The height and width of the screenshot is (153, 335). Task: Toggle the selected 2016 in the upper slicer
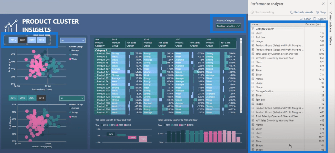point(23,40)
